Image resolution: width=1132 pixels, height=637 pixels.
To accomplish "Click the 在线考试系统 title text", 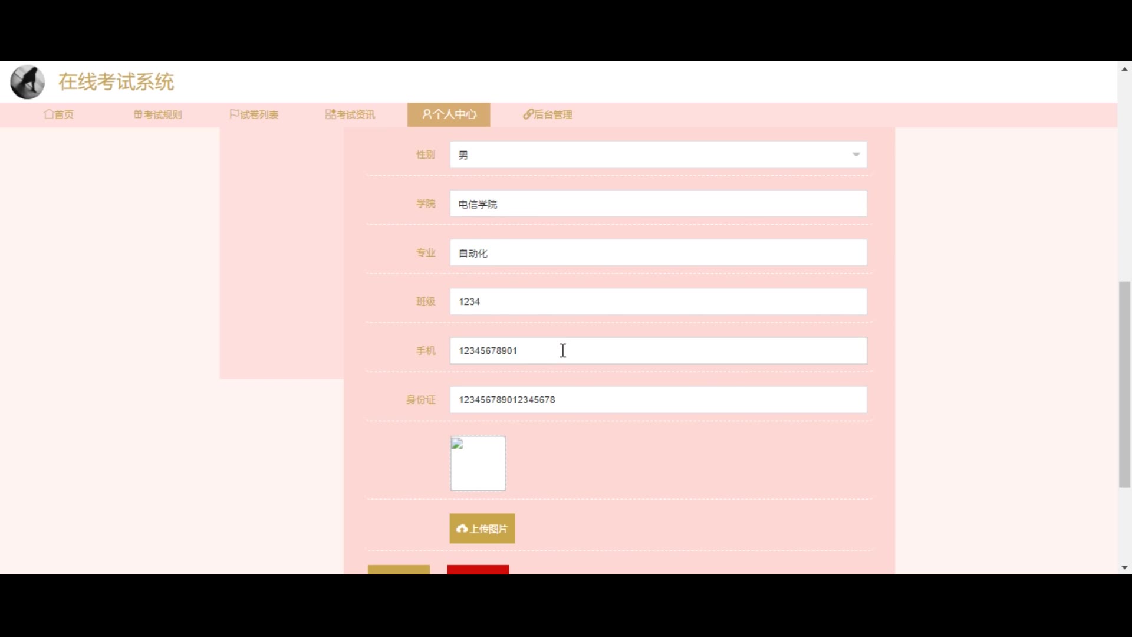I will pyautogui.click(x=116, y=82).
